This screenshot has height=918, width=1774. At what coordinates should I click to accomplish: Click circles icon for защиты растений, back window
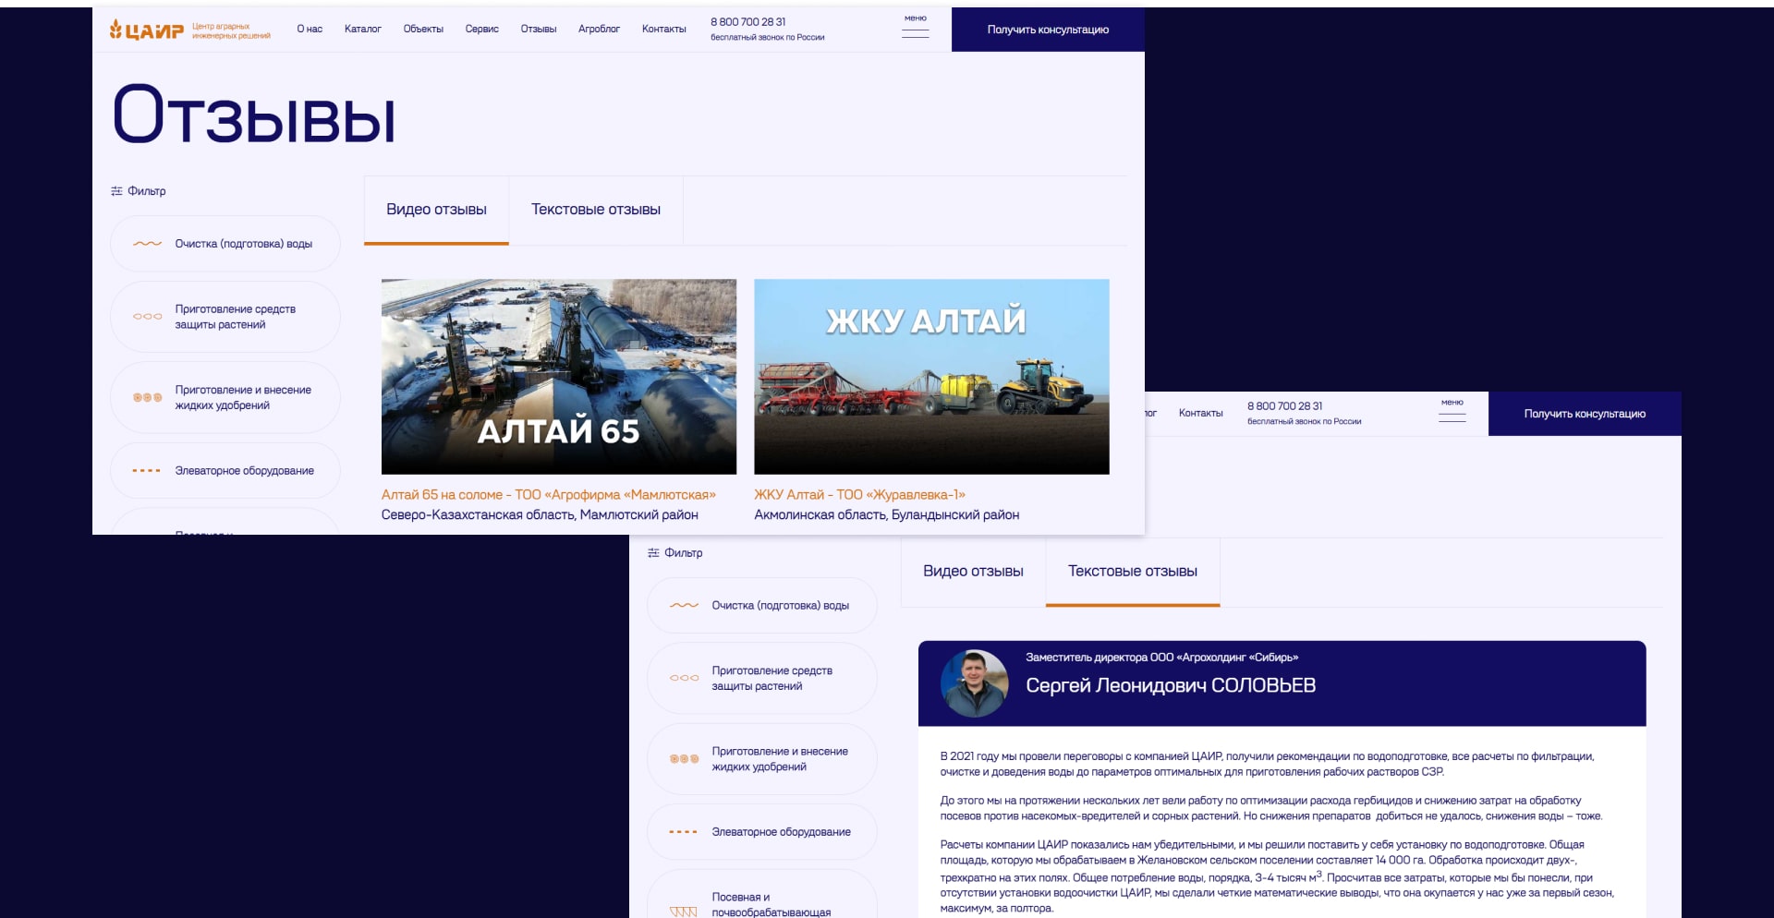(684, 678)
